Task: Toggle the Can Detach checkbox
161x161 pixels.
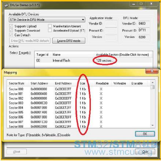Action: click(11, 35)
